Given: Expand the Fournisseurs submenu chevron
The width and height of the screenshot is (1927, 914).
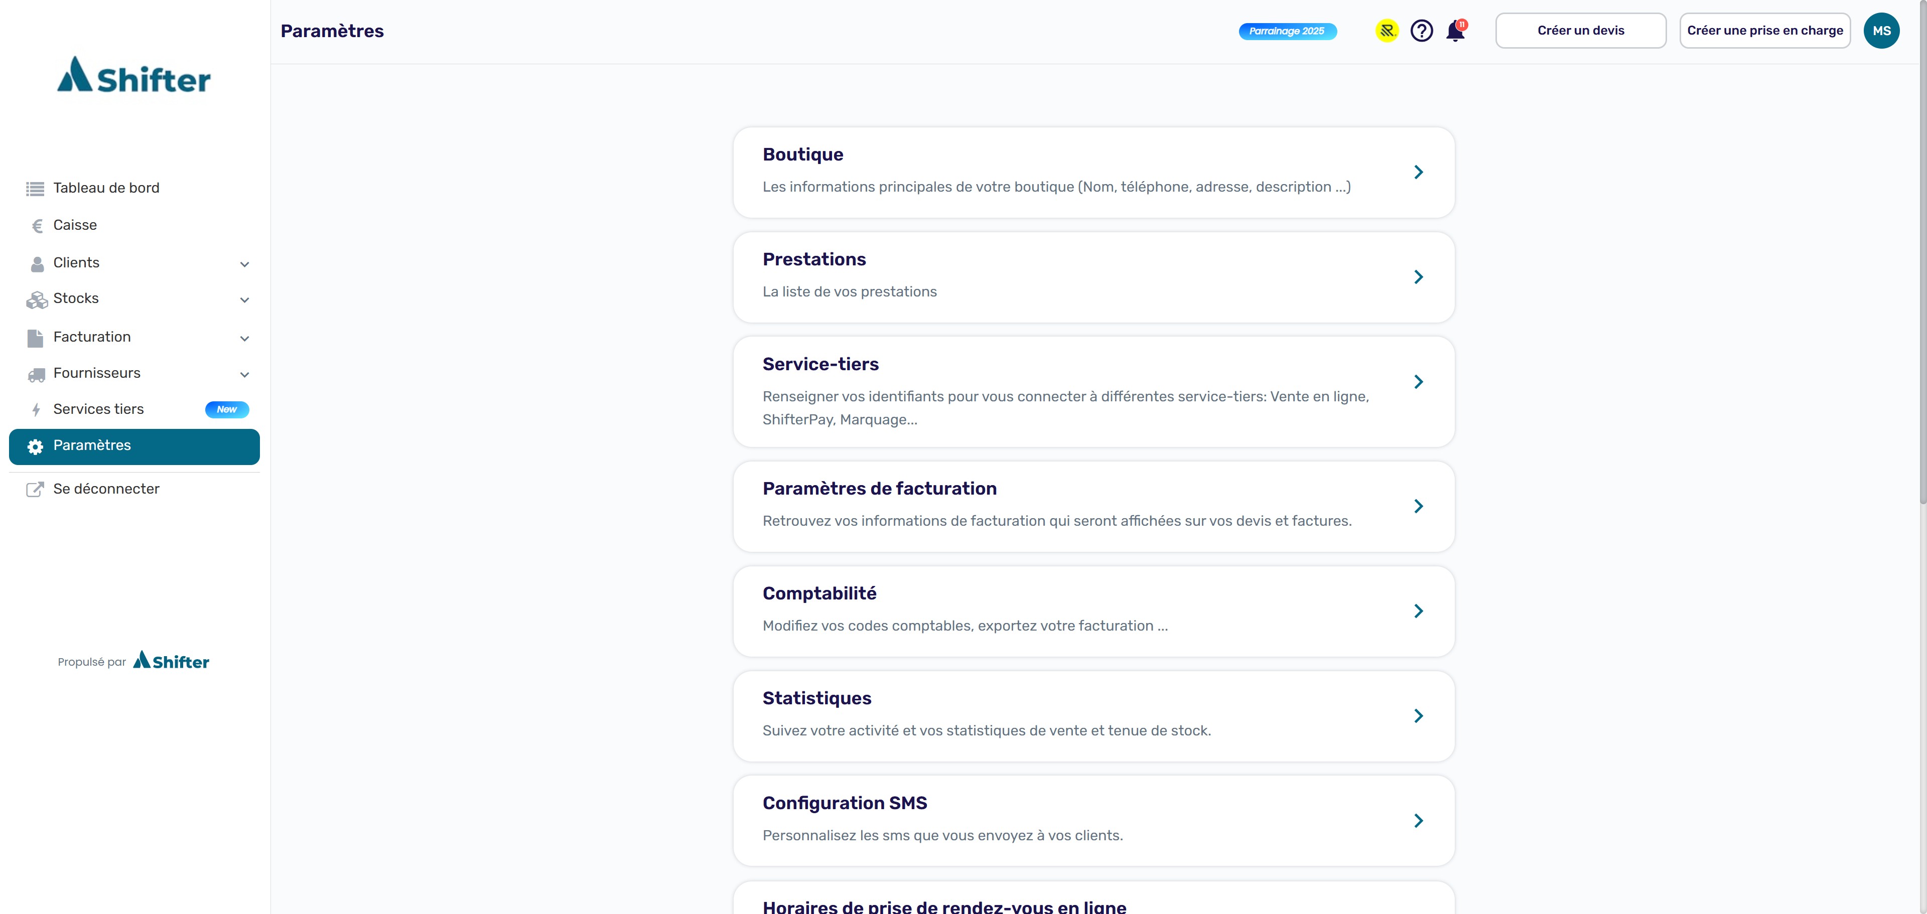Looking at the screenshot, I should [x=244, y=374].
